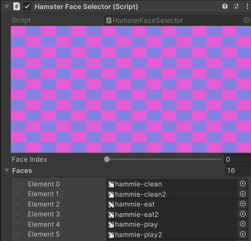Screen dimensions: 251x241
Task: Open object picker for hammie-clean
Action: (x=242, y=184)
